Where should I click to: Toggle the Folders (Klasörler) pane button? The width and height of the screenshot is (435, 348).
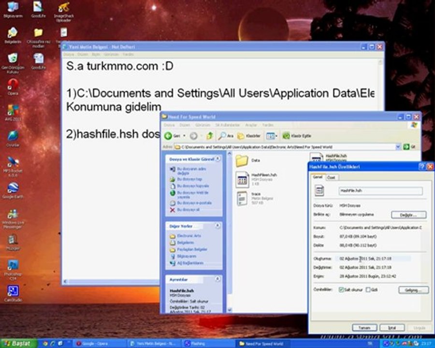pyautogui.click(x=249, y=136)
